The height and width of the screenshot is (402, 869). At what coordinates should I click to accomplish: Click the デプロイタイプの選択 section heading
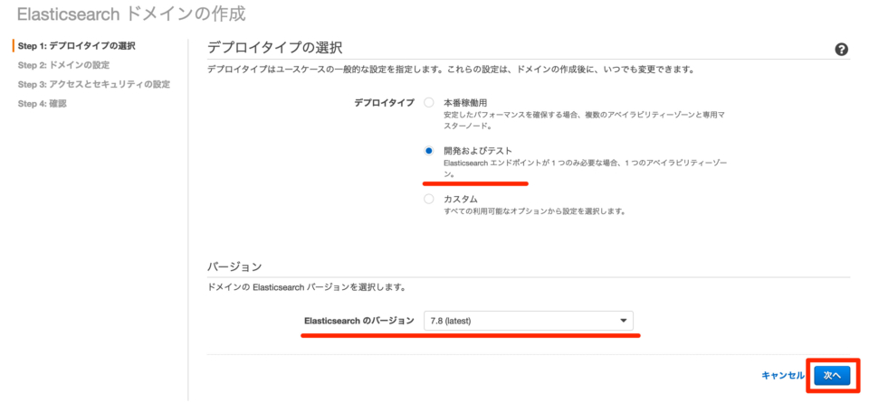click(x=275, y=47)
